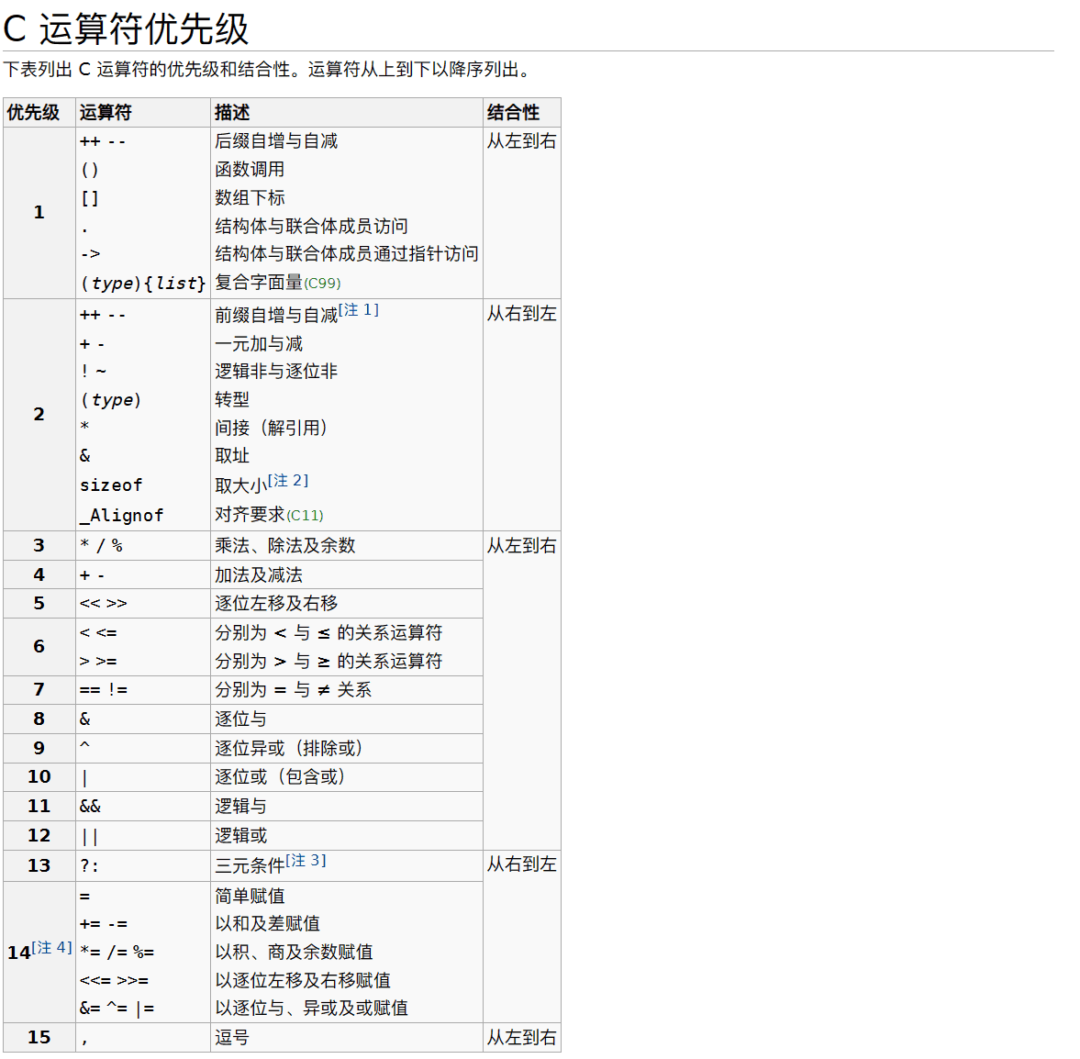1080x1059 pixels.
Task: Click the < <= operator entry
Action: tap(98, 632)
